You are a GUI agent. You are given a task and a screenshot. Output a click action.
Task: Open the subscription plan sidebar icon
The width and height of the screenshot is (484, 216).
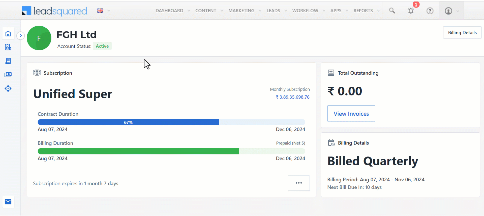8,47
